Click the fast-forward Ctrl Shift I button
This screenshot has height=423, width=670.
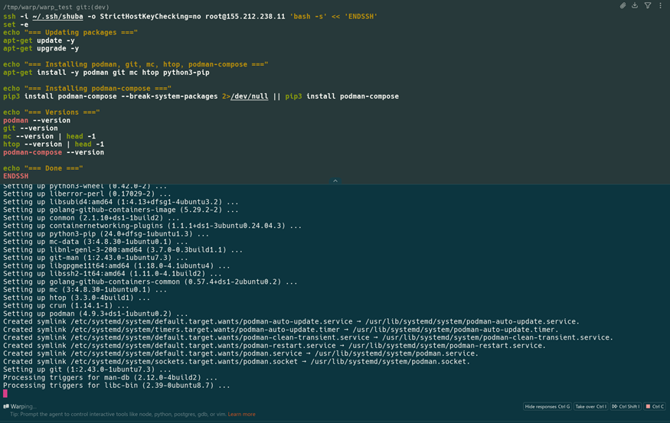click(625, 407)
